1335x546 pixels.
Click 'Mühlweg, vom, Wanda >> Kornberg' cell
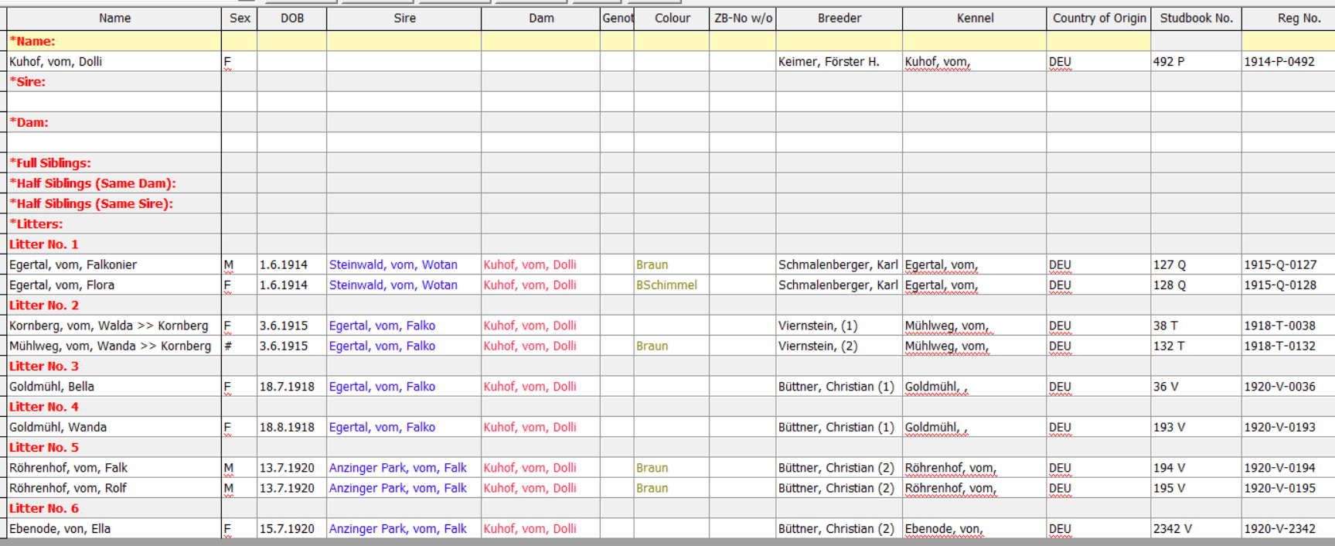click(114, 346)
